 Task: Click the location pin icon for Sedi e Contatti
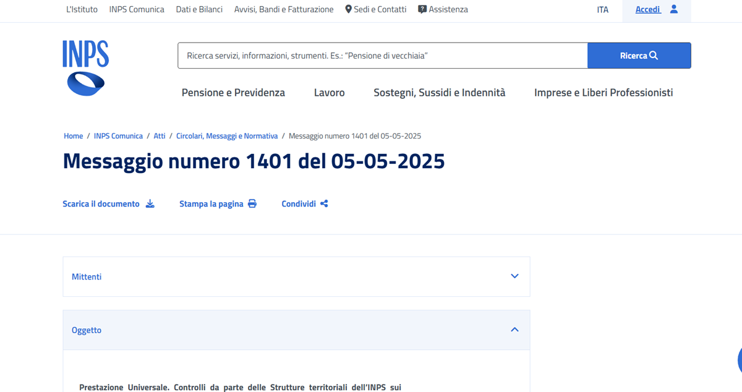click(x=348, y=9)
